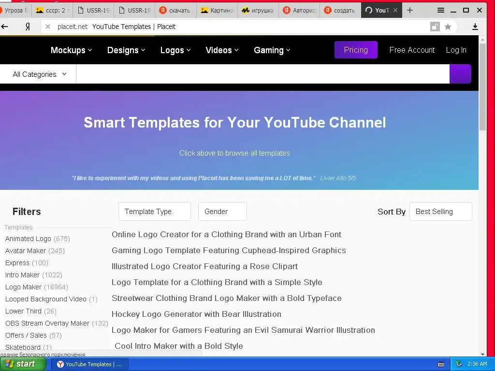495x371 pixels.
Task: Filter by Logo Maker (16964)
Action: [x=36, y=287]
